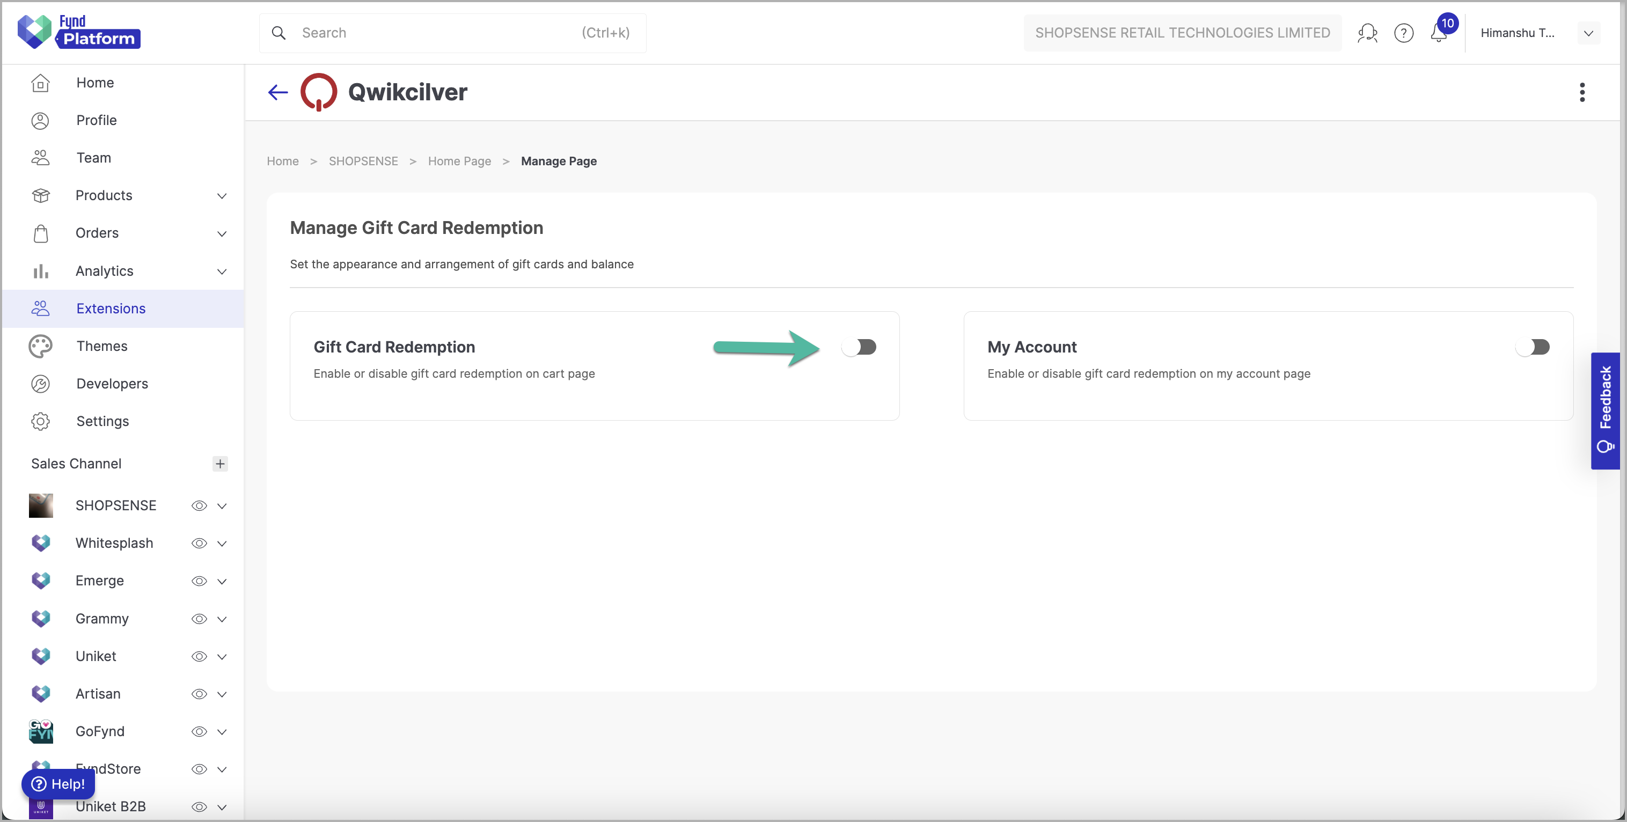Viewport: 1627px width, 822px height.
Task: Expand the Products menu chevron
Action: (222, 196)
